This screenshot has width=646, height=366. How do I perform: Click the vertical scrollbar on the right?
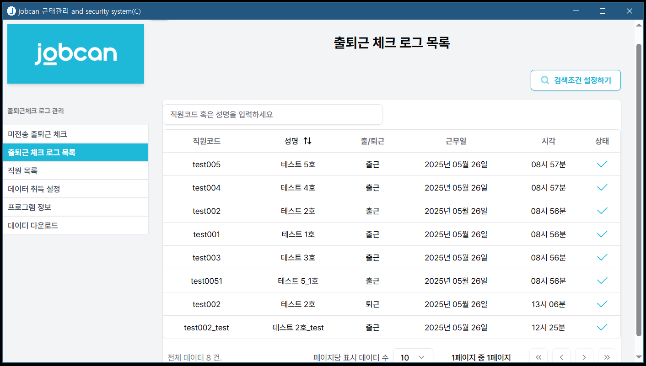(639, 183)
